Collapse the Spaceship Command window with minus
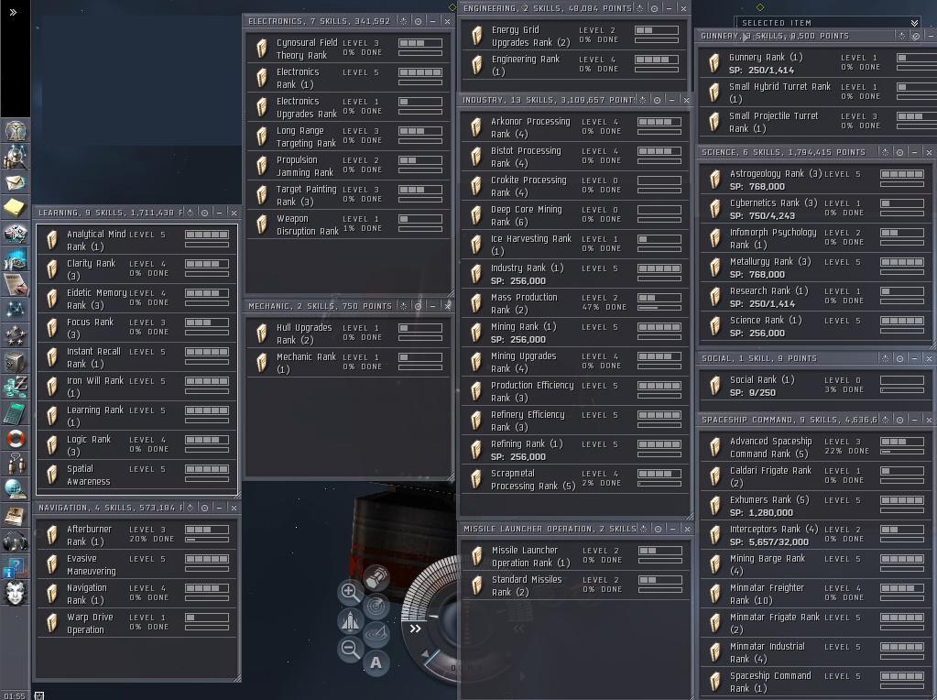 coord(914,420)
